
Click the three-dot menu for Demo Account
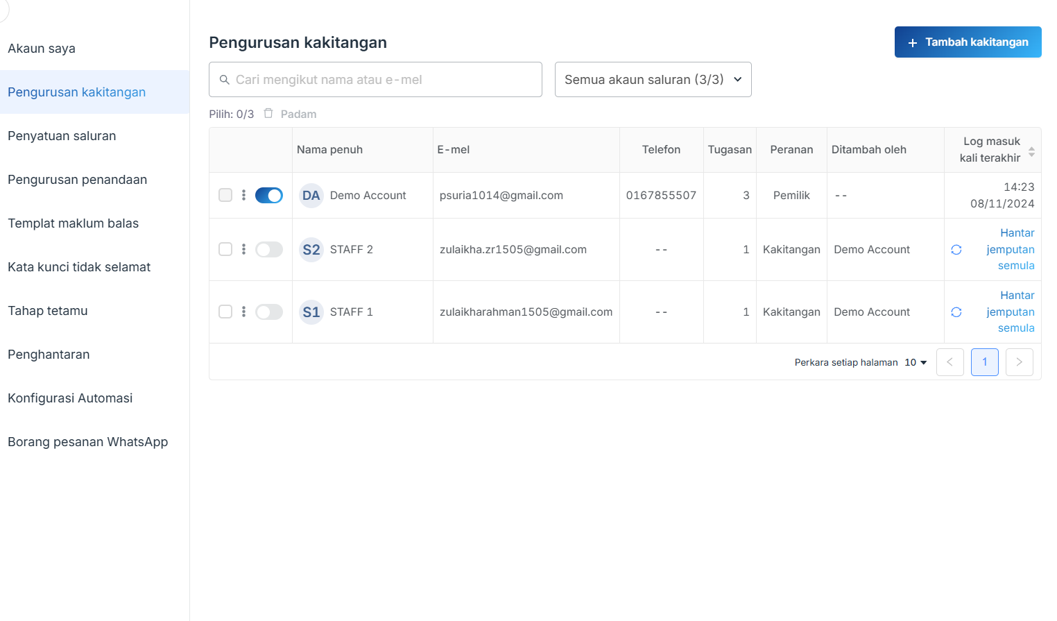click(243, 195)
